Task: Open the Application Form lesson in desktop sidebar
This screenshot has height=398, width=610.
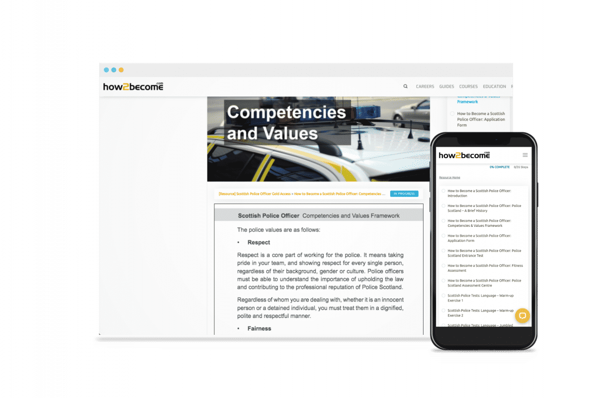Action: 481,119
